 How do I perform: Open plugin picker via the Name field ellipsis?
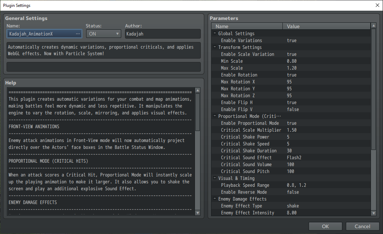[x=78, y=34]
